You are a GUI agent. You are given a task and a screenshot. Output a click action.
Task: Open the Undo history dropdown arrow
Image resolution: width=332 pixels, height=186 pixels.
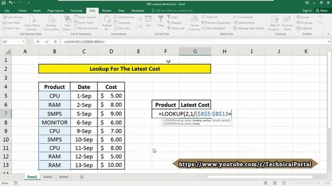tap(14, 3)
